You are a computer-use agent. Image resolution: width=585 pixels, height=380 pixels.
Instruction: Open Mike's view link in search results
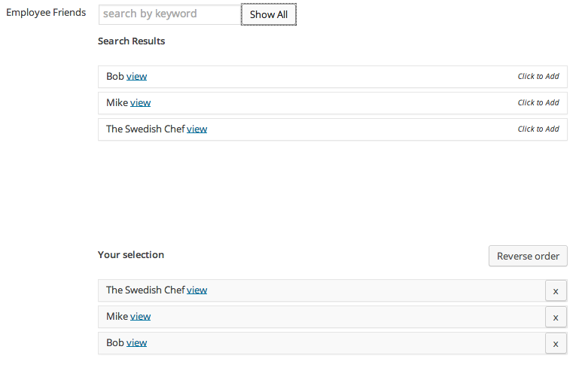140,103
